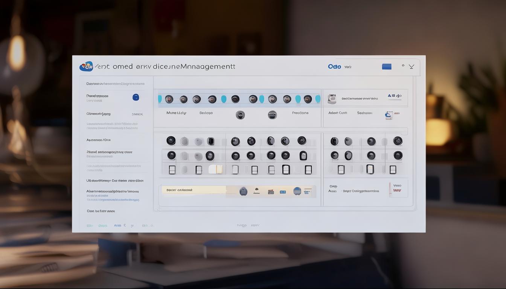
Task: Click the blue printer-like icon right of 'Serhdom'
Action: [x=389, y=115]
